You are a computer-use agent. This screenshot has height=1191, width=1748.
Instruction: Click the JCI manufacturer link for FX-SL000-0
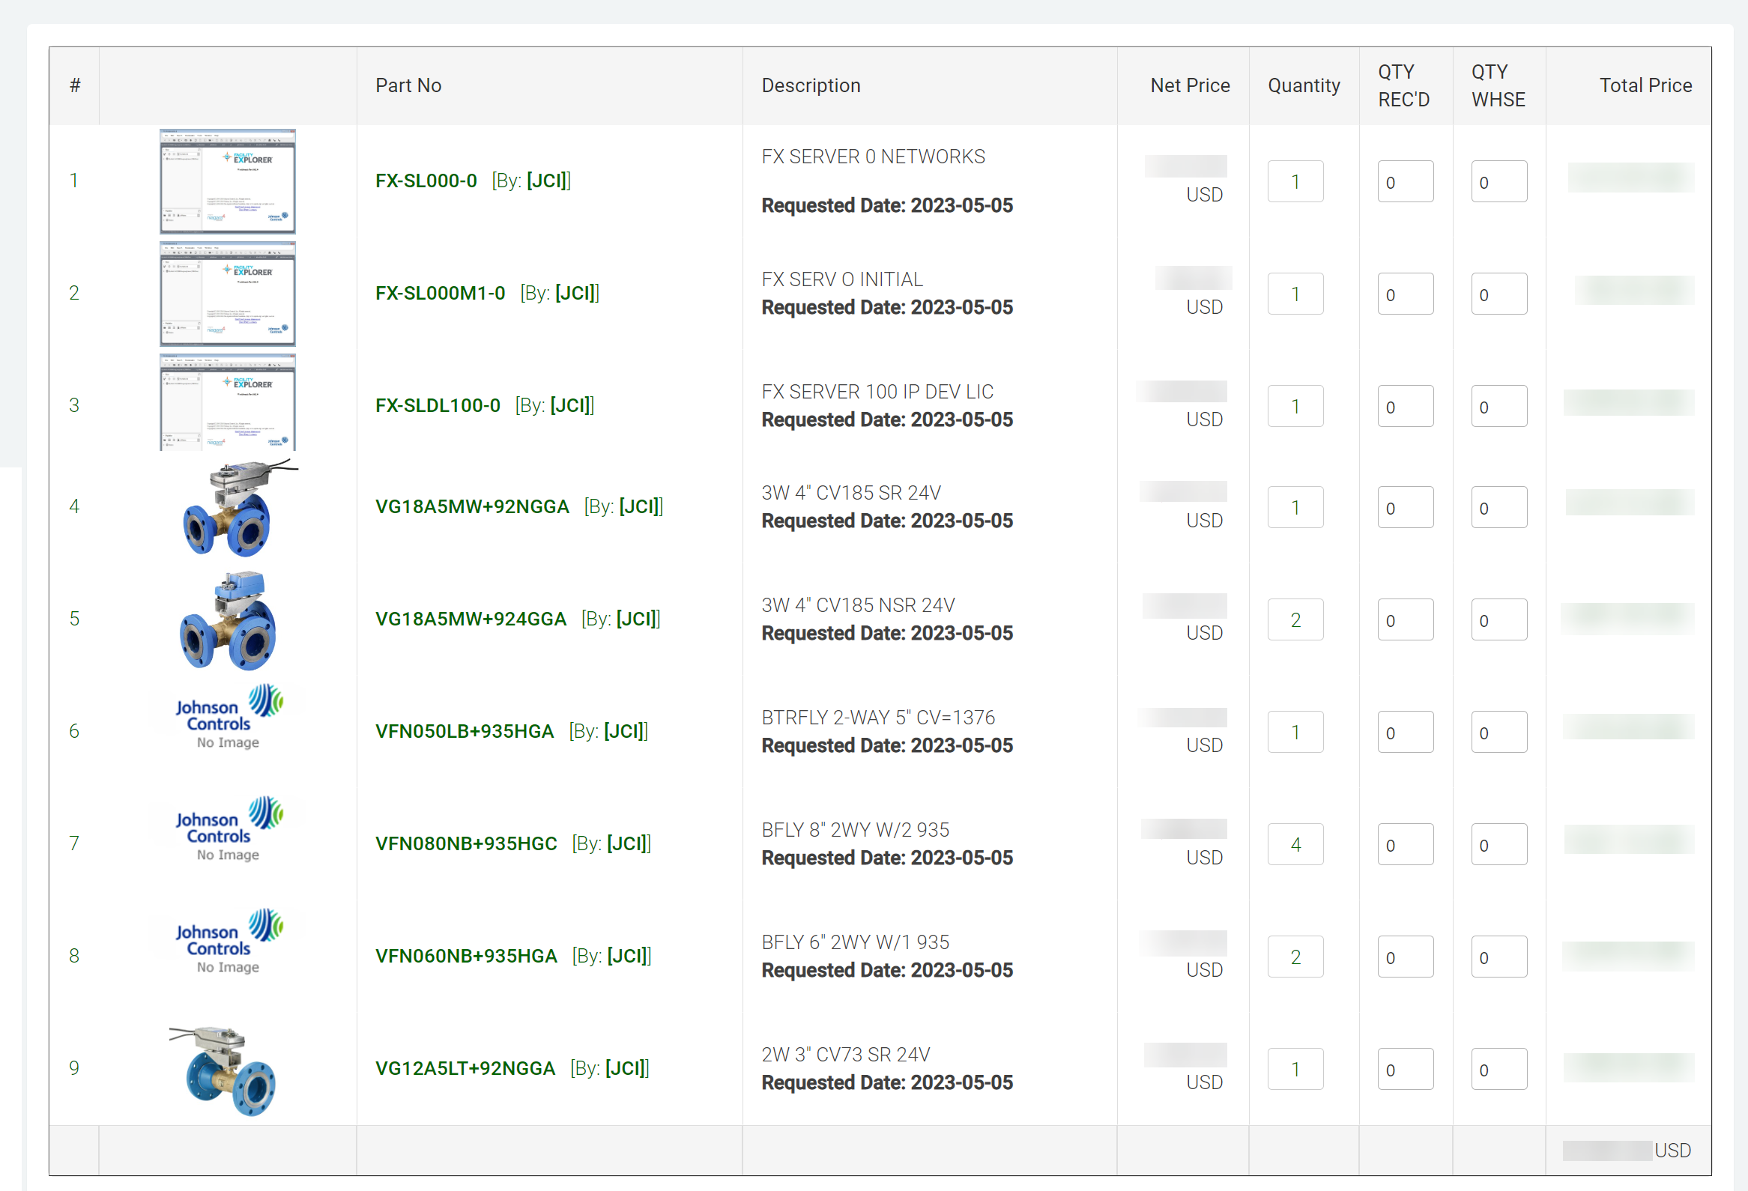pyautogui.click(x=547, y=181)
